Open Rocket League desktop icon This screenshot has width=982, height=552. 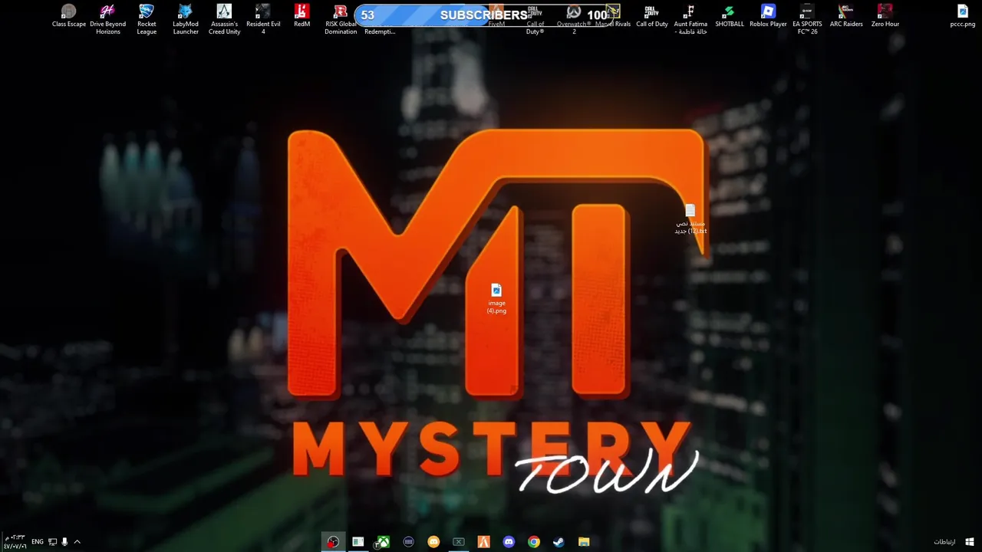tap(147, 19)
